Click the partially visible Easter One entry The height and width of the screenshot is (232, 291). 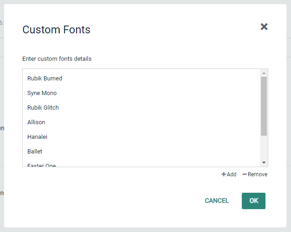41,165
